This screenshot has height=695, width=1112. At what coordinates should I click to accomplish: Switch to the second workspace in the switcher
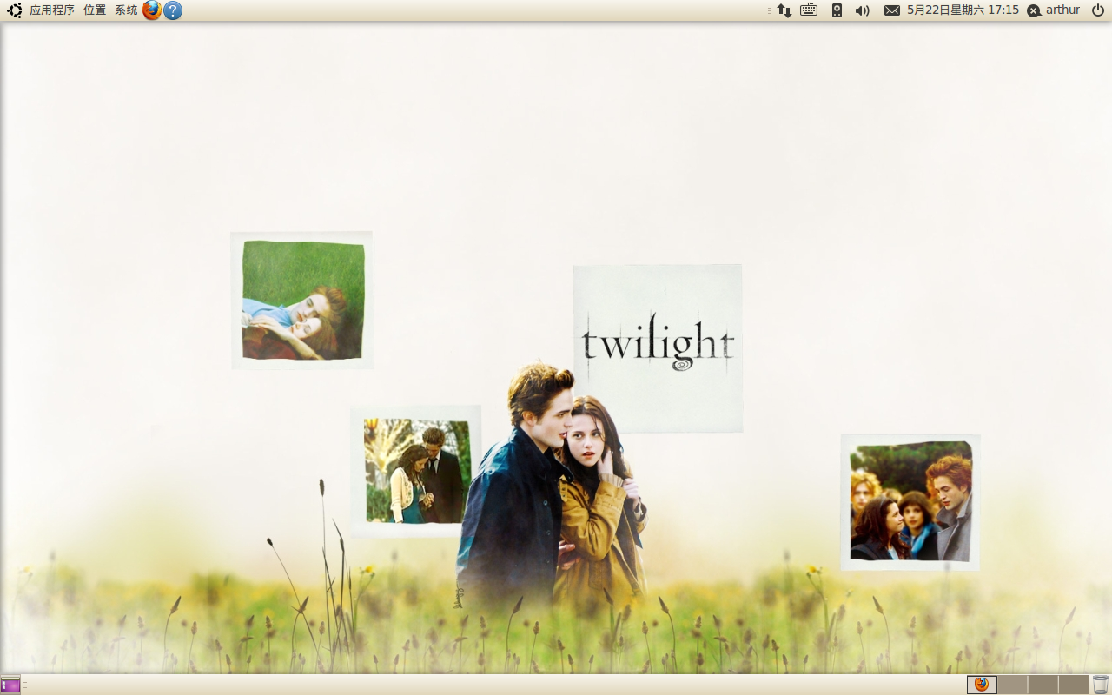(1013, 685)
